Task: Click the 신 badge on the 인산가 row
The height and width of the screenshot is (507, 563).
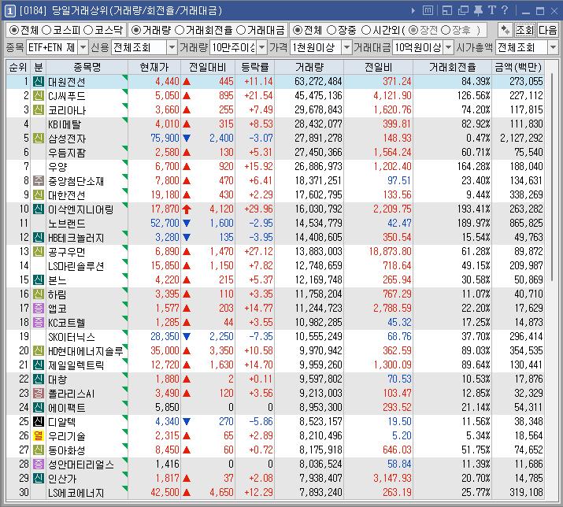Action: click(38, 479)
